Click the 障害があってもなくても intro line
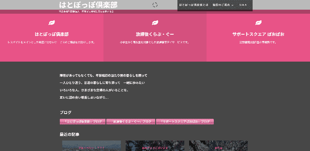Screen dimensions: 310x151 (x=103, y=76)
